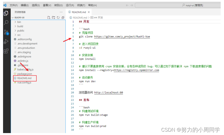Open the 运行(R) menu
224x135 pixels.
coord(70,5)
